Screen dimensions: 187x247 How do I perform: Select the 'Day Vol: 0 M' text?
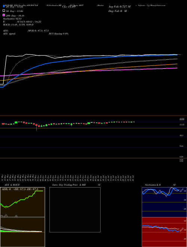click(117, 11)
